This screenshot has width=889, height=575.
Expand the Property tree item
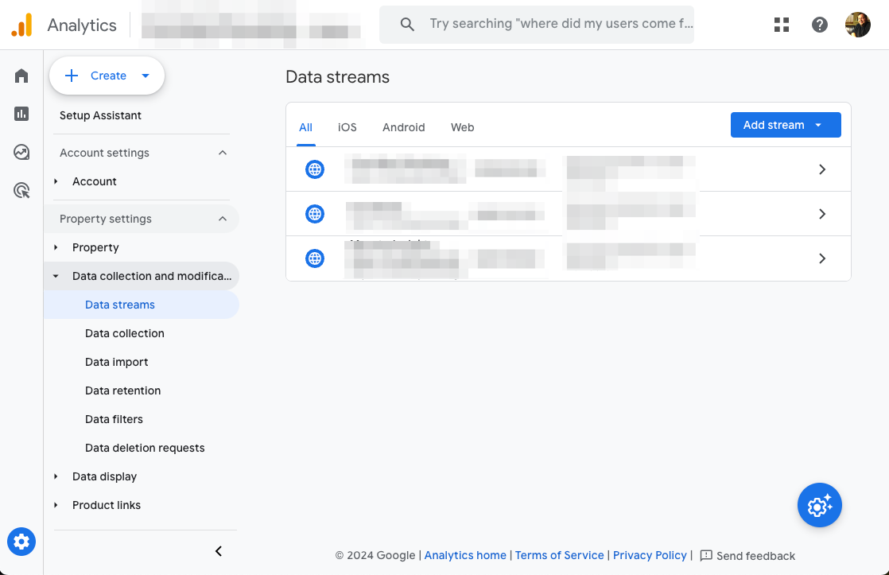[56, 247]
